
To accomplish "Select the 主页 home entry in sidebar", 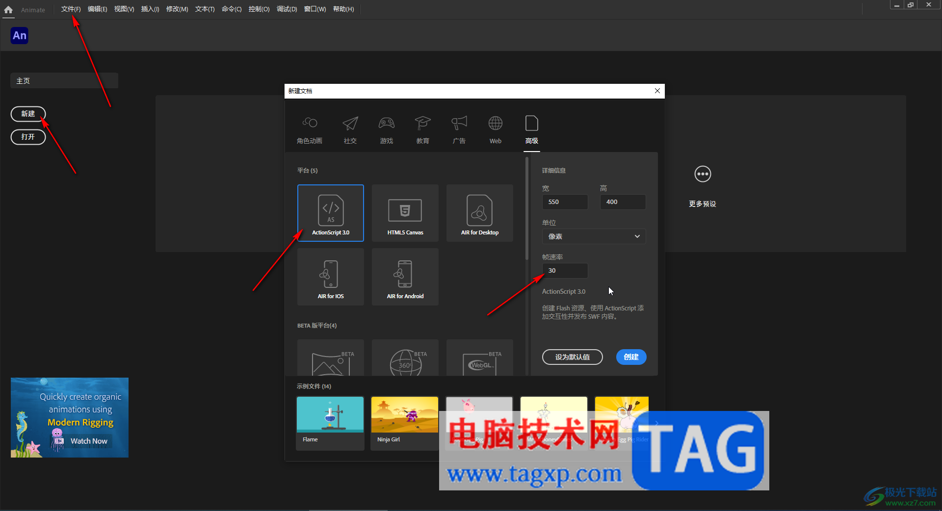I will 64,81.
